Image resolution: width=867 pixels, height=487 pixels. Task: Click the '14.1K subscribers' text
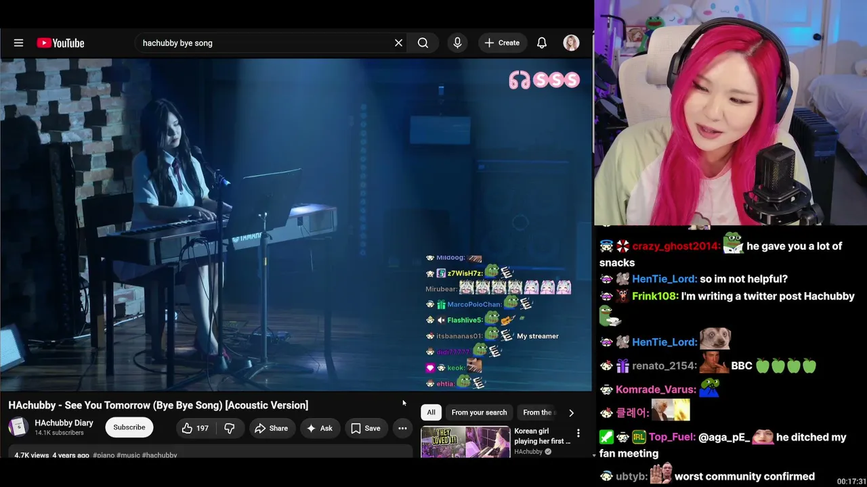[60, 433]
